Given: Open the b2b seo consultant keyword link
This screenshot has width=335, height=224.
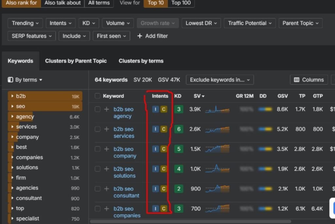Looking at the screenshot, I should (x=126, y=192).
